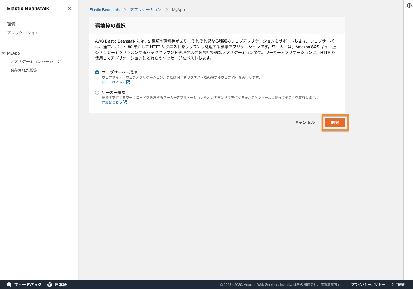Select the ワーカー環境 radio button
The width and height of the screenshot is (413, 289).
(97, 93)
